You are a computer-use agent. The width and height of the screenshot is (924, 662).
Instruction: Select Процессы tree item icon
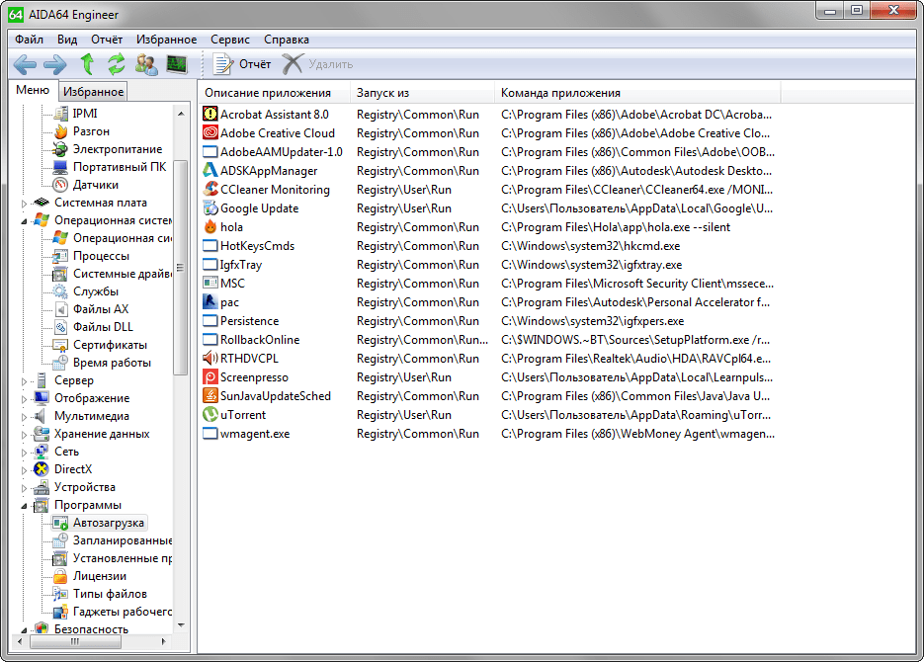[60, 256]
